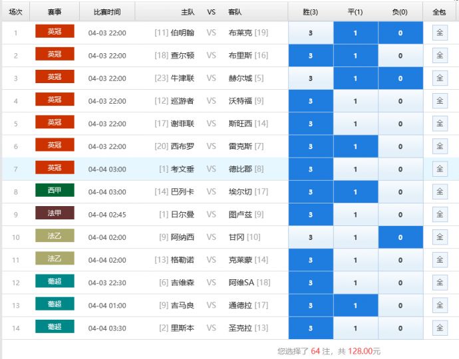This screenshot has width=459, height=359.
Task: Click the 赛事 column header
Action: [x=55, y=11]
